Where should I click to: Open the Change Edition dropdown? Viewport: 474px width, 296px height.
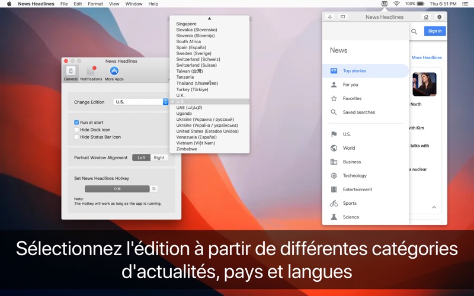pyautogui.click(x=140, y=102)
